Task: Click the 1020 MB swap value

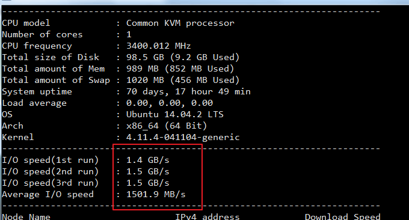Action: coord(146,80)
